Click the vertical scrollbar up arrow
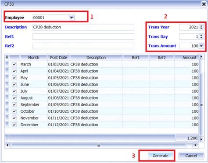 coord(201,57)
